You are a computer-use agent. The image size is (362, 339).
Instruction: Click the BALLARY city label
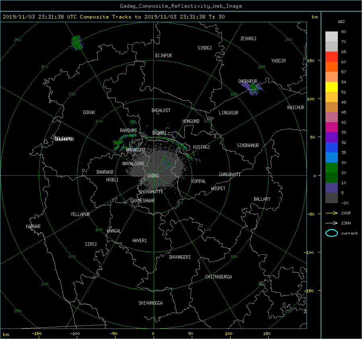(x=262, y=199)
